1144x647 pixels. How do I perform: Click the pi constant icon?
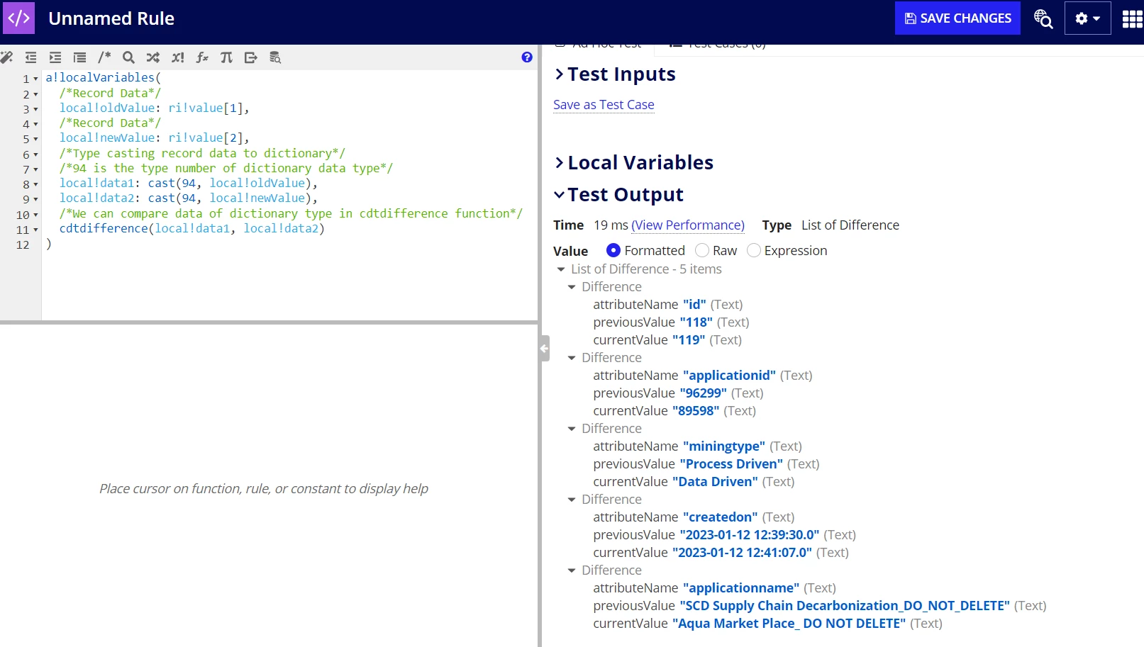point(226,57)
